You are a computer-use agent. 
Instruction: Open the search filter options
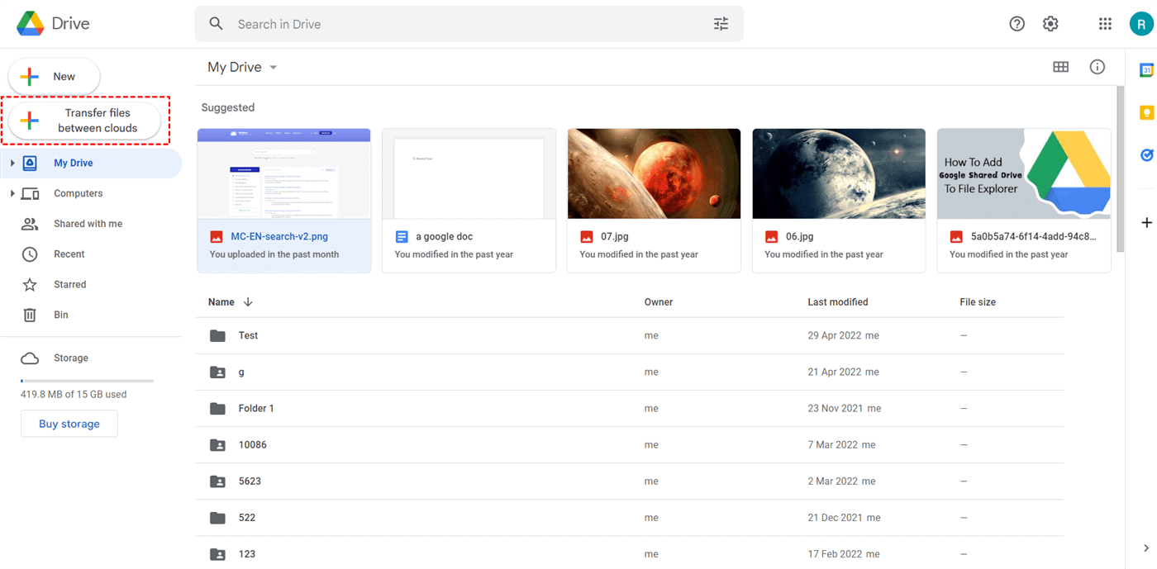pyautogui.click(x=721, y=23)
